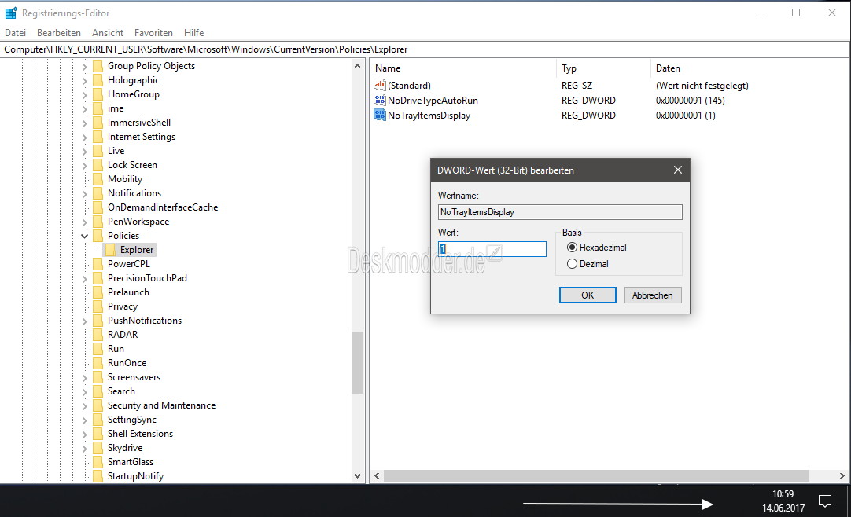Click the RADAR folder icon
This screenshot has height=517, width=851.
pyautogui.click(x=98, y=335)
